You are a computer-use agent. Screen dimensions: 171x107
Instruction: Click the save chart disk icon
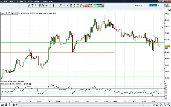tap(13, 105)
